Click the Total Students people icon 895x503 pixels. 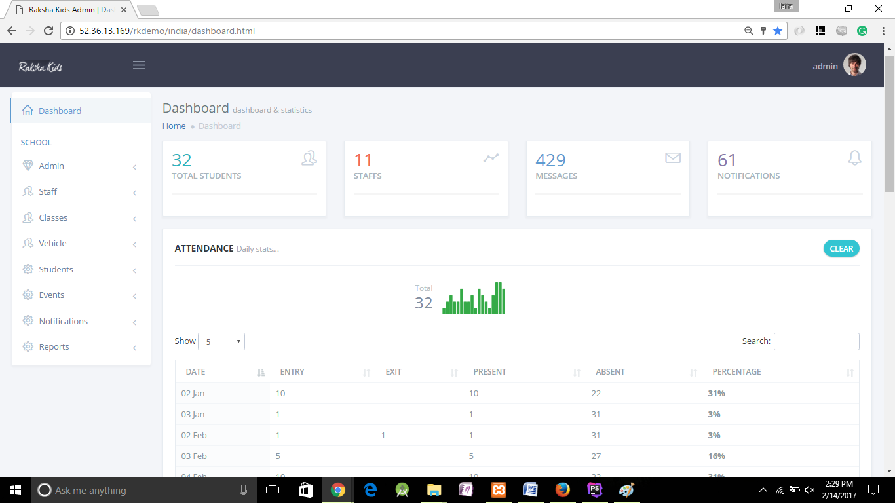(309, 158)
